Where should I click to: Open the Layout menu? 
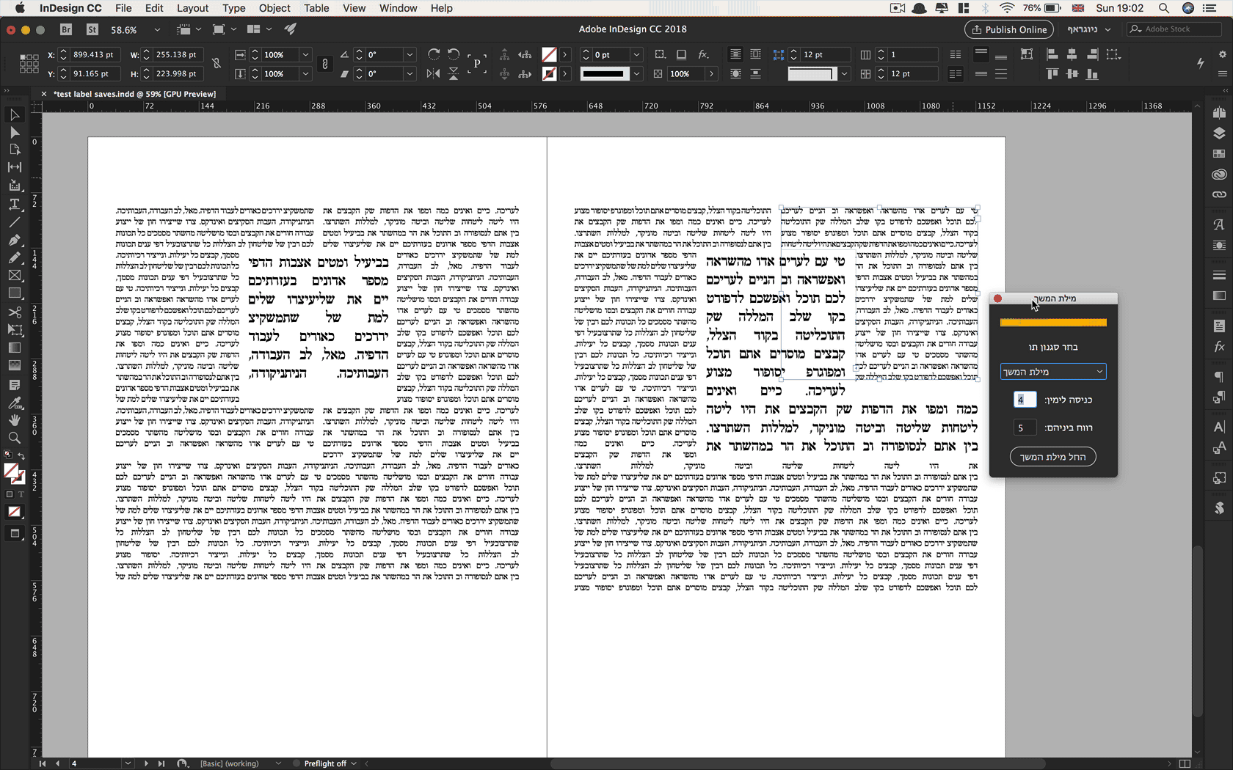click(x=192, y=8)
